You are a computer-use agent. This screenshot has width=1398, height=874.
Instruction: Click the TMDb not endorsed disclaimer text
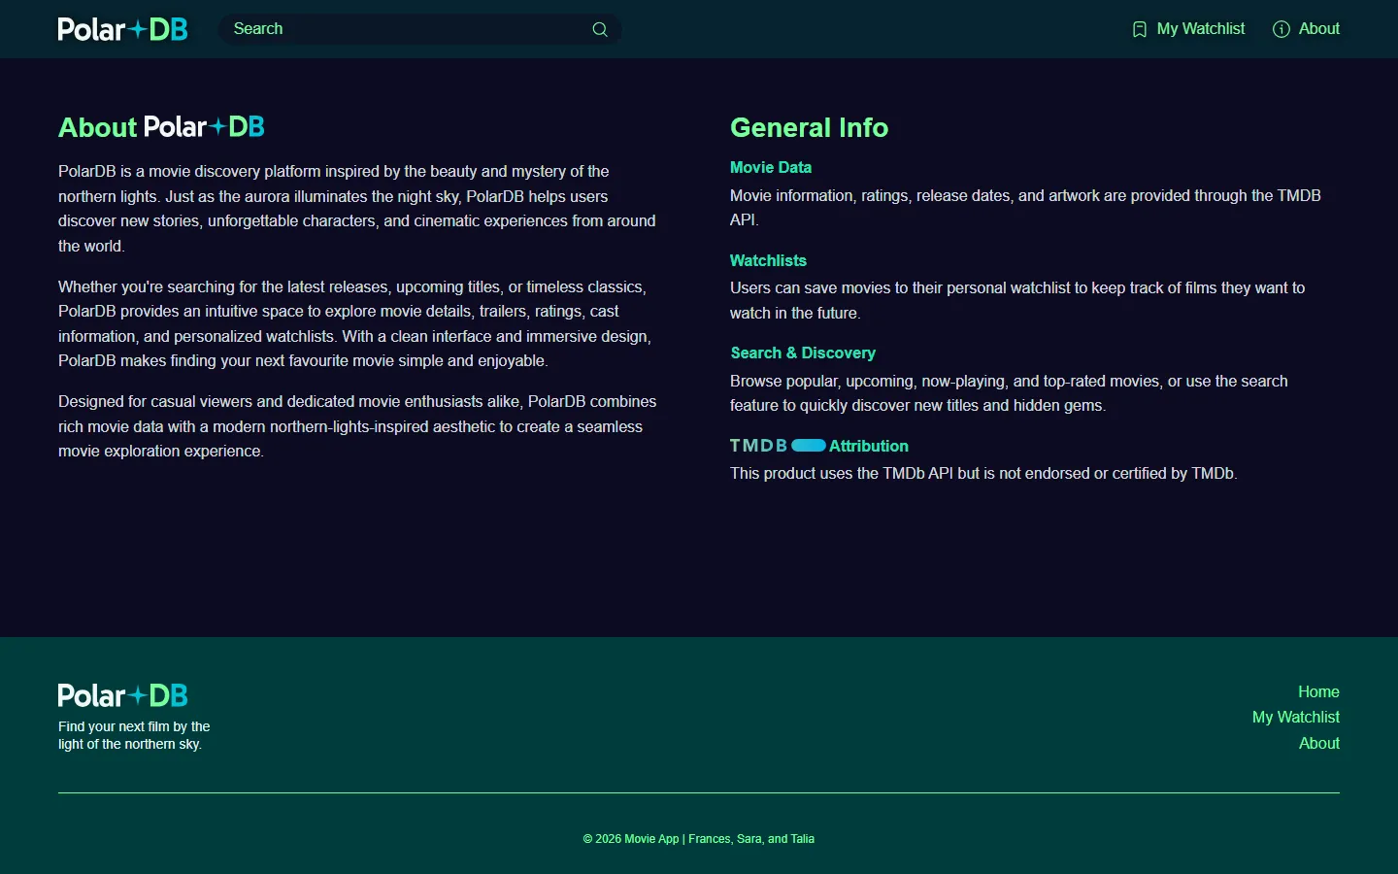point(983,474)
